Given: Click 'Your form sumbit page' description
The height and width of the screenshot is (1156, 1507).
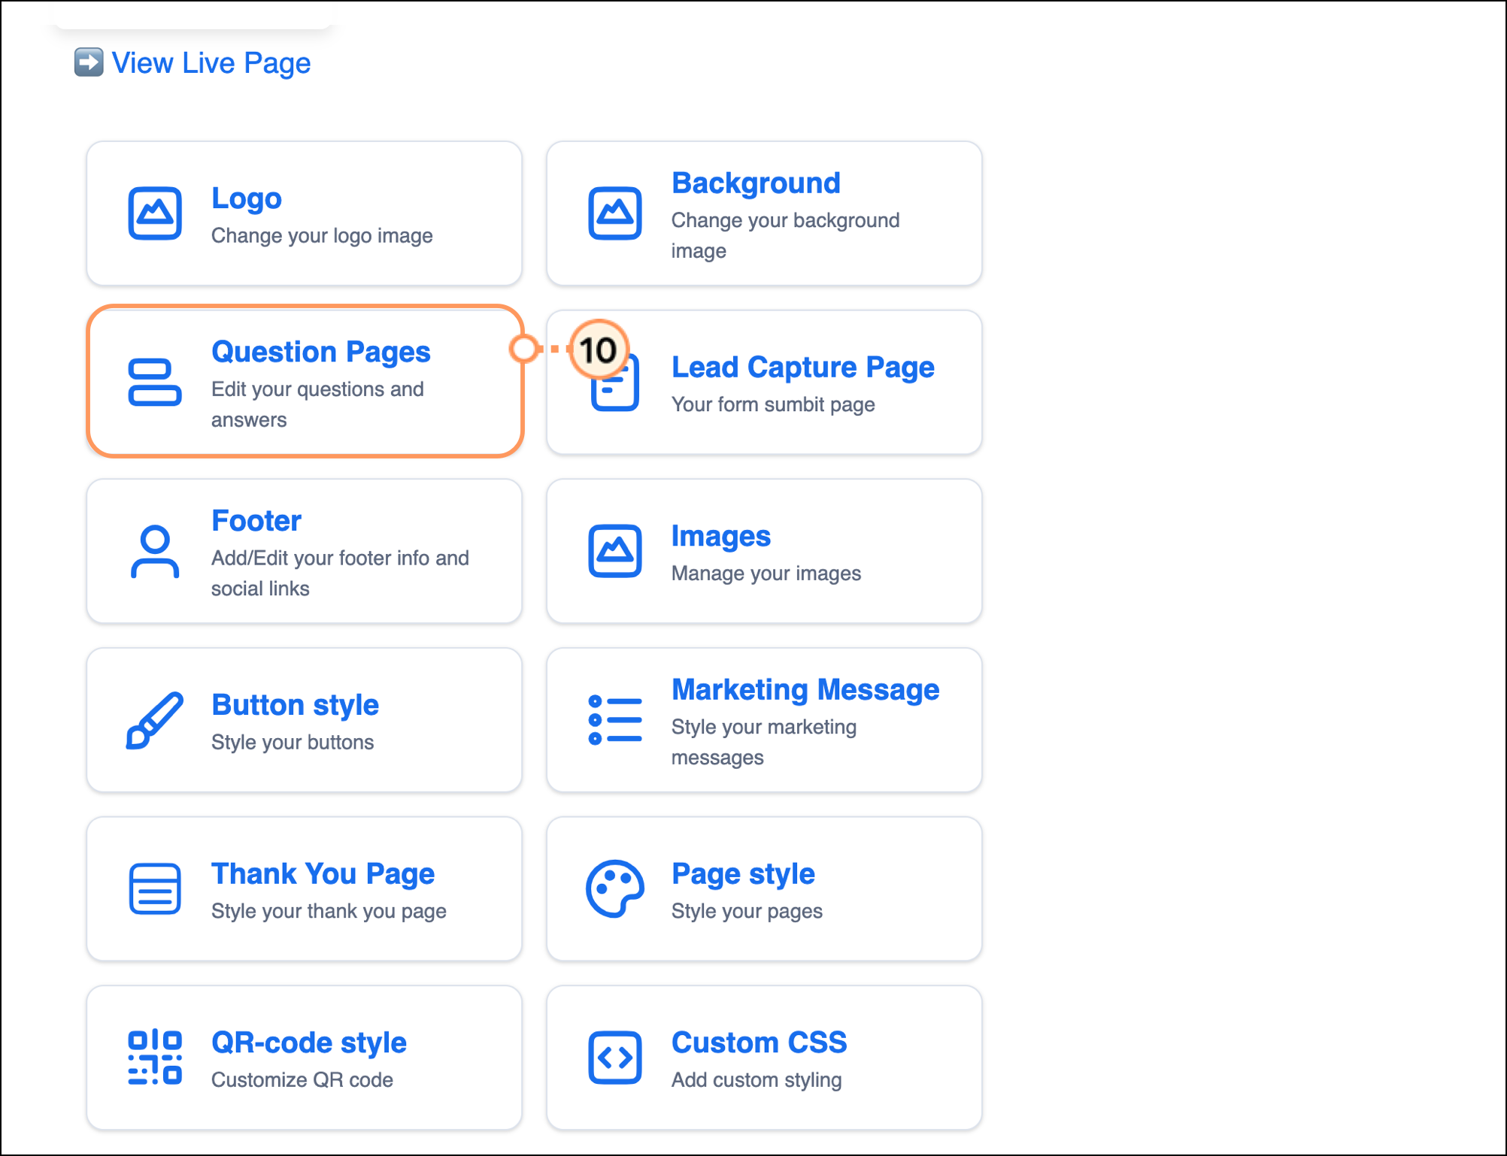Looking at the screenshot, I should [773, 405].
